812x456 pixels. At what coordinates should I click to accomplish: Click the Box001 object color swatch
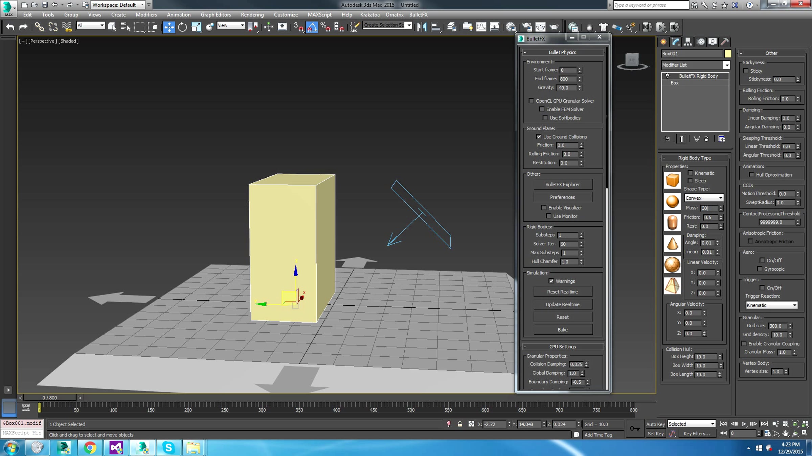click(728, 53)
